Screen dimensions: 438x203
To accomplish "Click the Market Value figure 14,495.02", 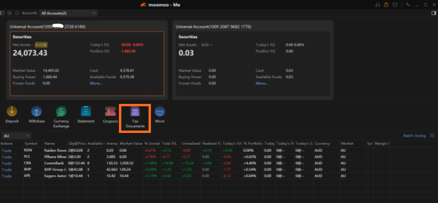I will point(51,71).
